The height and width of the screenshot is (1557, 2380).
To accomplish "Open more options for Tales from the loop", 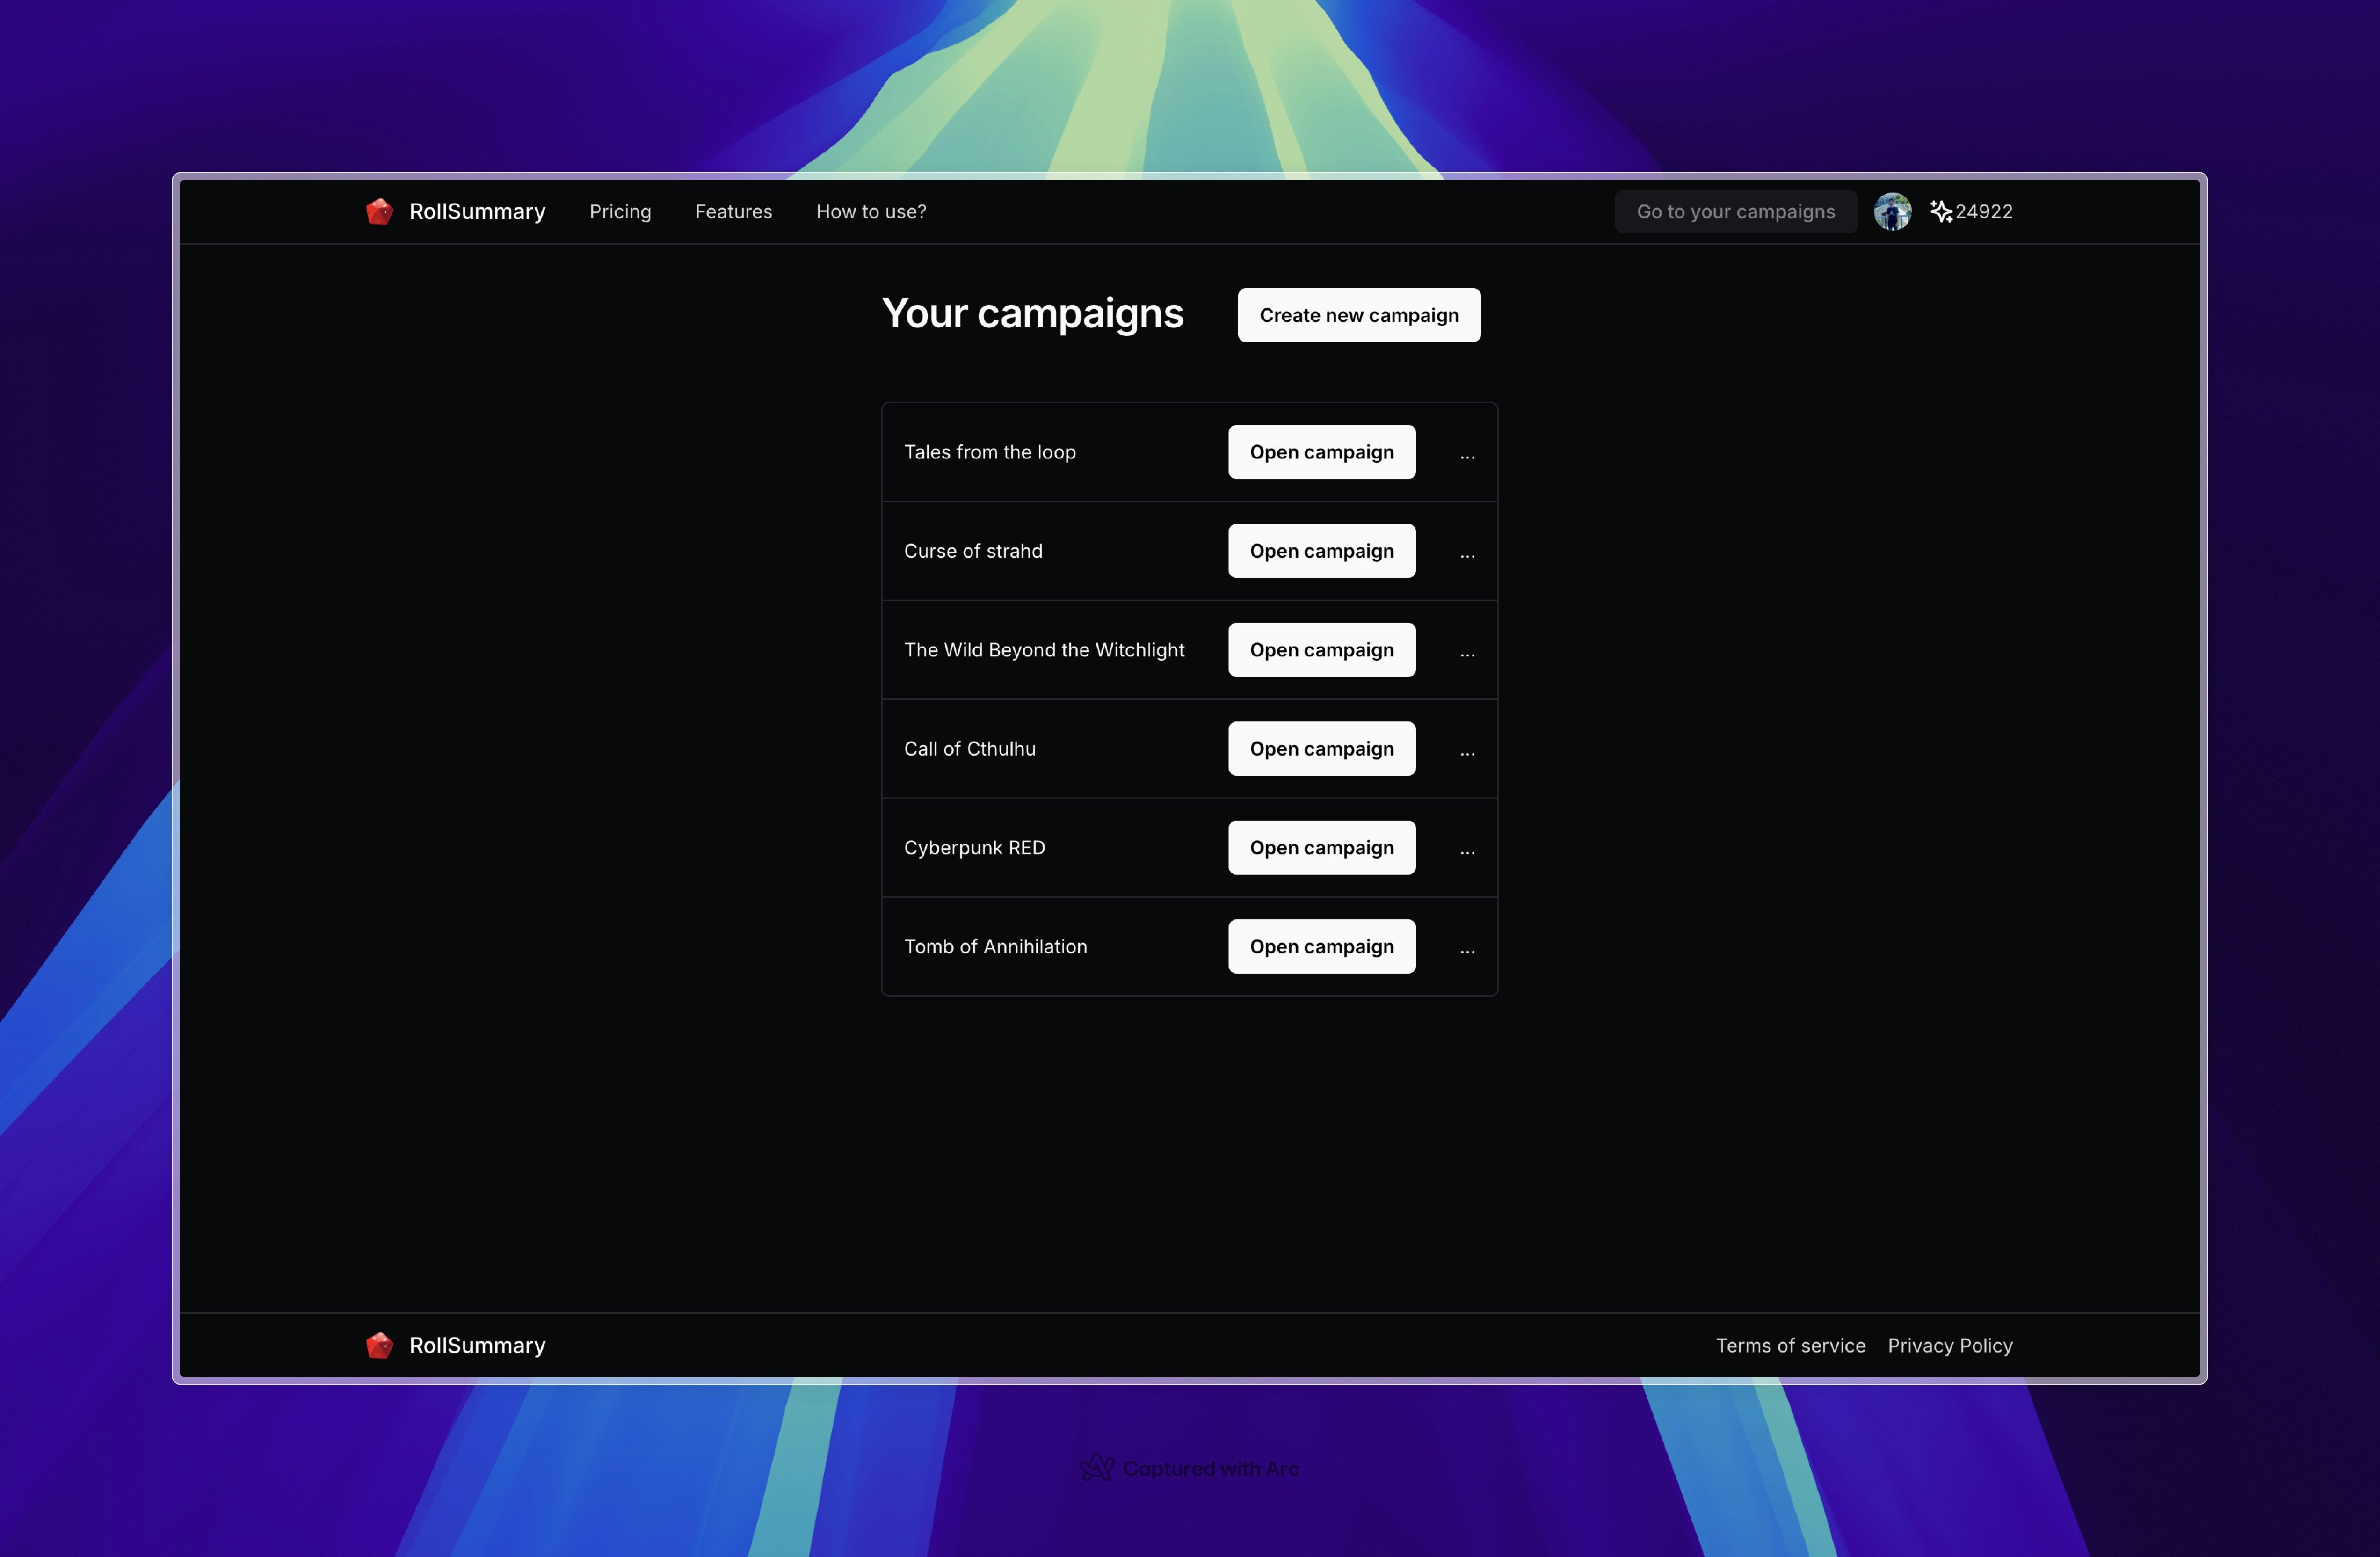I will point(1467,455).
